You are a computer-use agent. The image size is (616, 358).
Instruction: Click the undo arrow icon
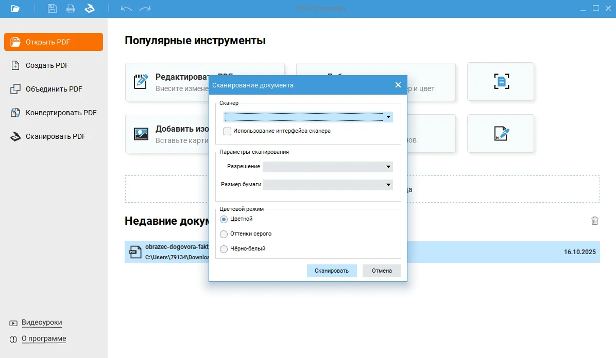(x=126, y=9)
